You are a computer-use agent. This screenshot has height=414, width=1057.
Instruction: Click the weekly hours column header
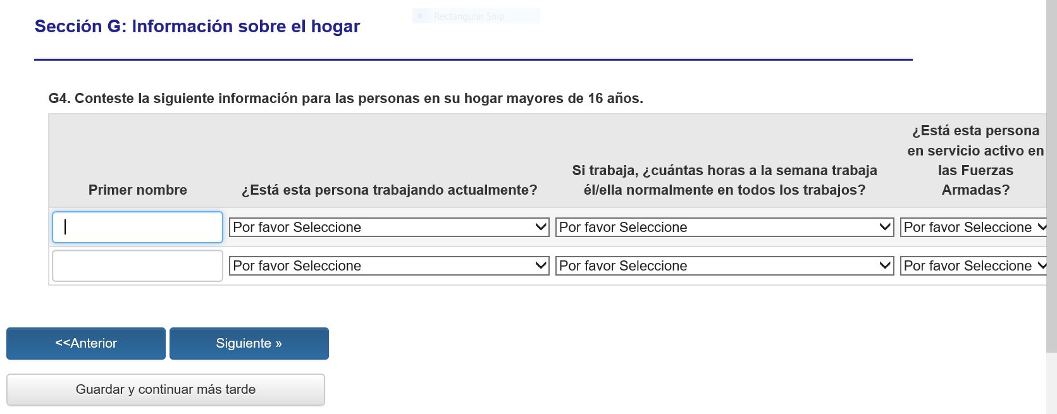[x=724, y=180]
